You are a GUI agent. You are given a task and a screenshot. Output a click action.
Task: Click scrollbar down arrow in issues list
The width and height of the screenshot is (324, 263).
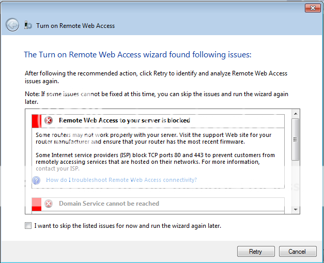click(296, 210)
